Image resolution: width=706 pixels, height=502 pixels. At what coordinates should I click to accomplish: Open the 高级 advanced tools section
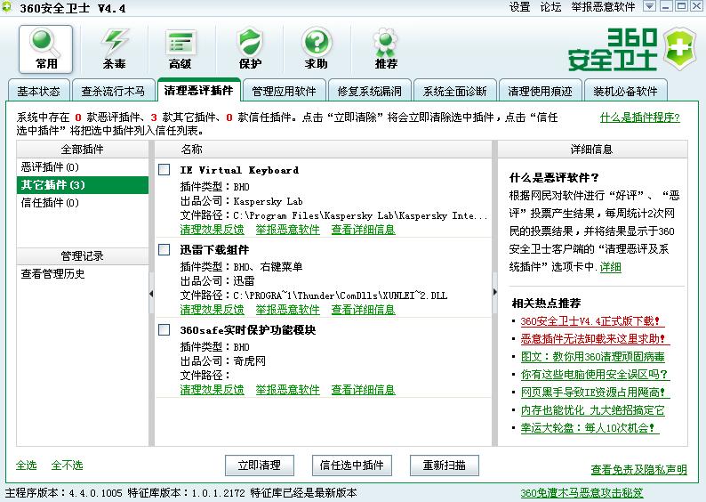point(181,49)
